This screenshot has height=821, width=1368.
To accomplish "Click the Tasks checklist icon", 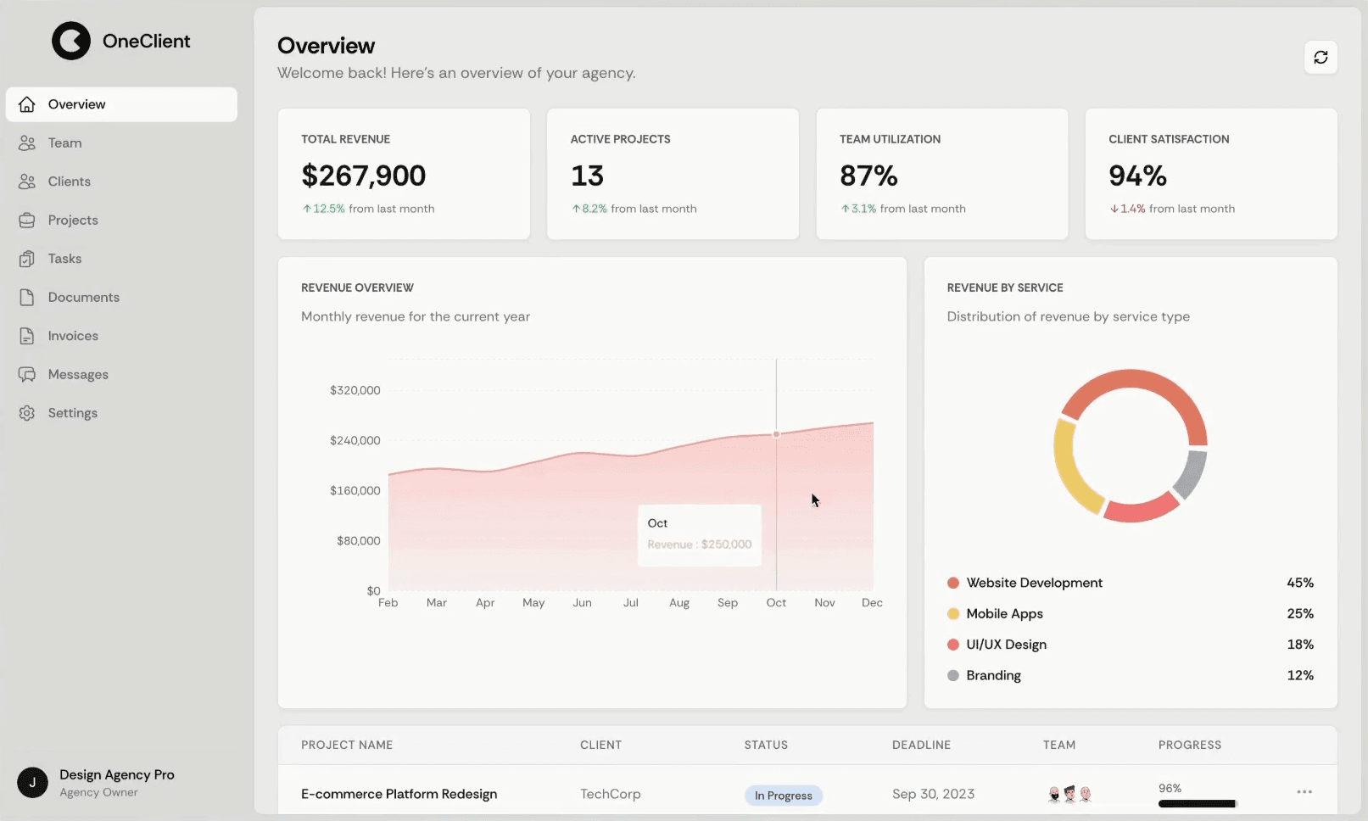I will [x=28, y=259].
